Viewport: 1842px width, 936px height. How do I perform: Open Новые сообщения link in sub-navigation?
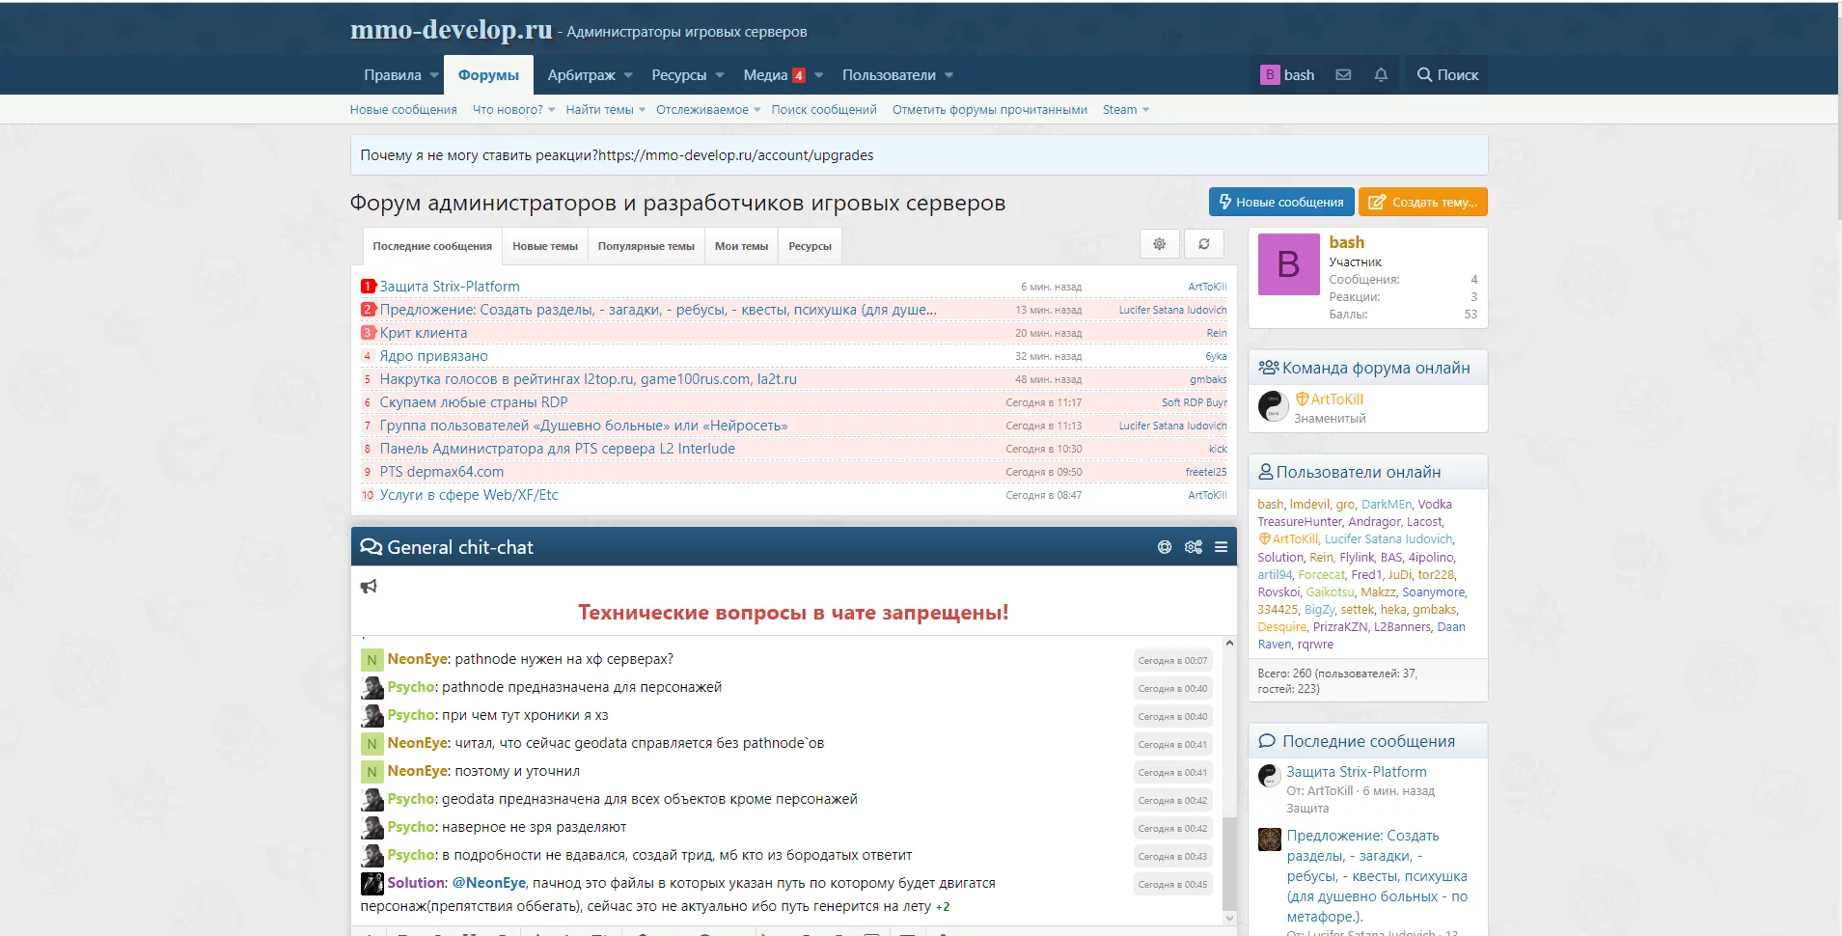tap(403, 110)
